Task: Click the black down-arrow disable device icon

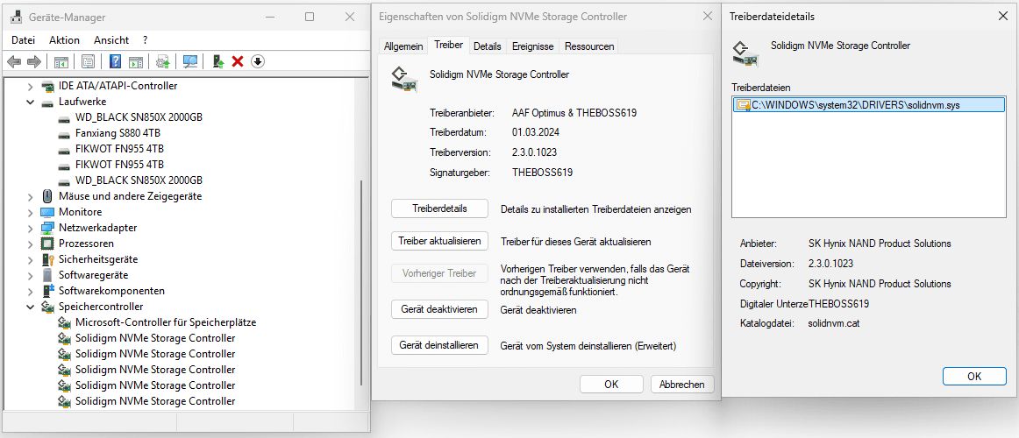Action: pyautogui.click(x=258, y=61)
